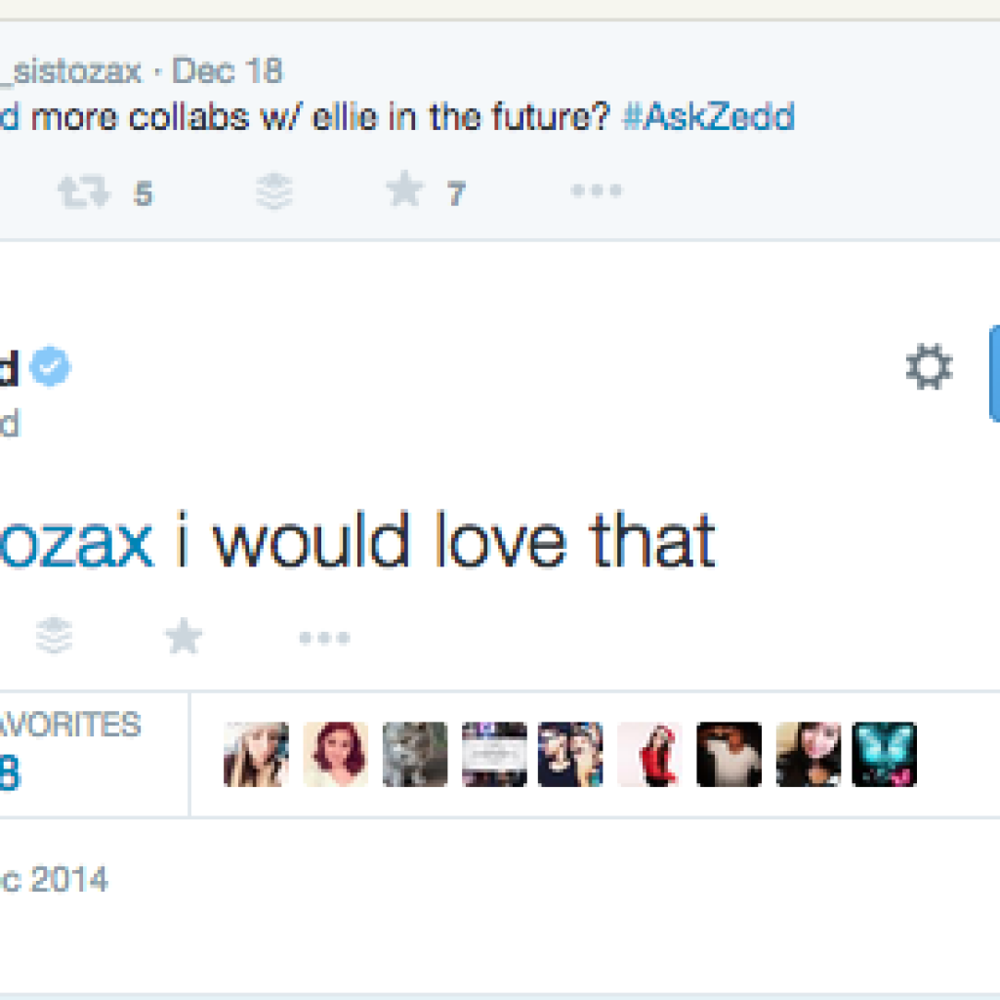Click the Buffer icon under "i would love that"
1000x1000 pixels.
[x=55, y=638]
